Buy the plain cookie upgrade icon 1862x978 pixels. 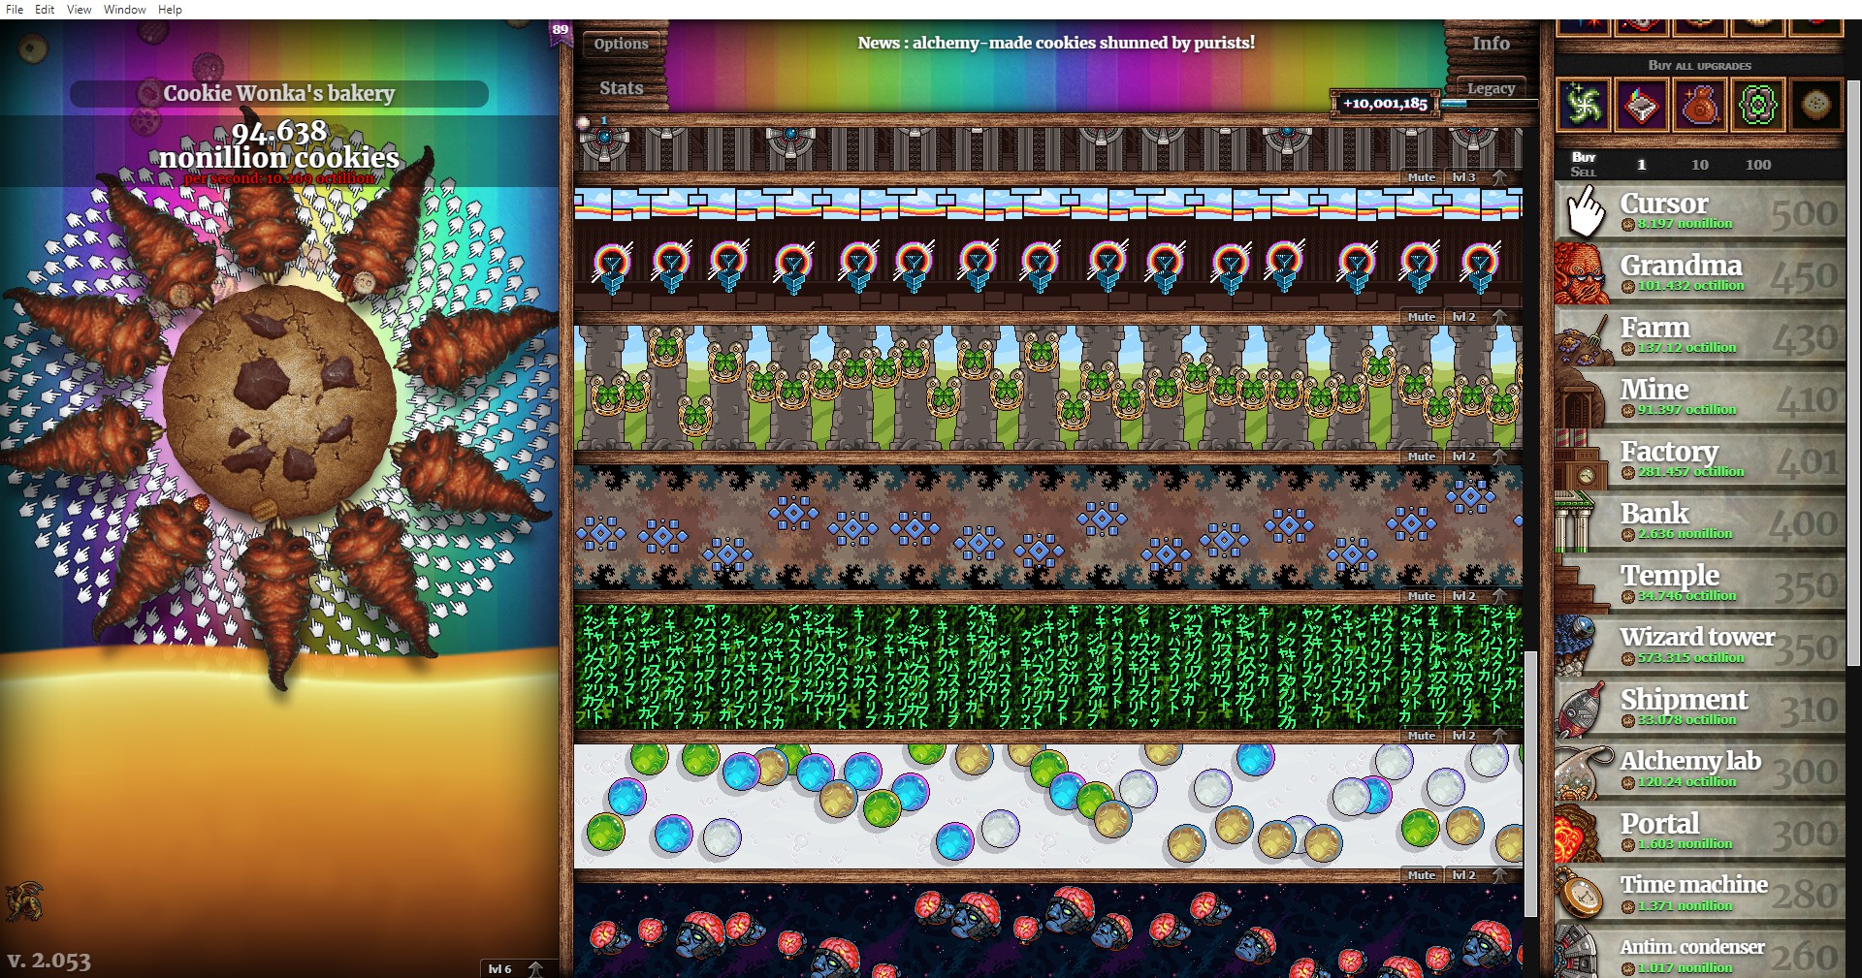[x=1815, y=105]
